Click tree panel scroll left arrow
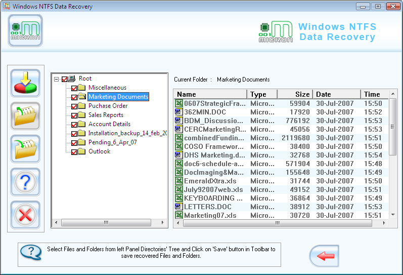The height and width of the screenshot is (275, 403). (56, 222)
